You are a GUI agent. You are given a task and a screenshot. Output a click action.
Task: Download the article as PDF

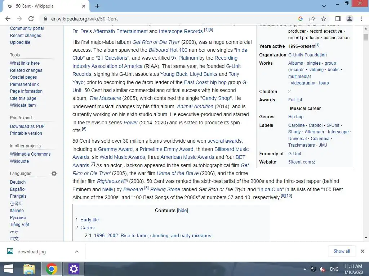(27, 126)
